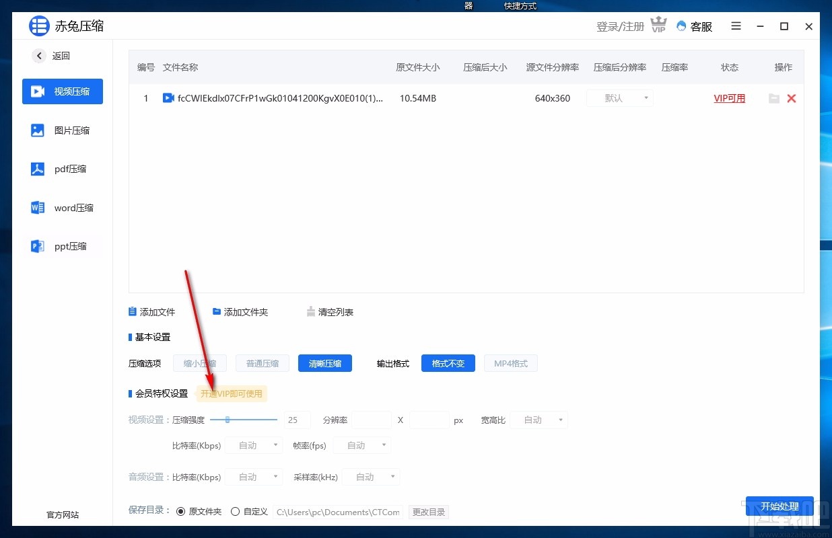
Task: Click the 添加文件 icon to add files
Action: pyautogui.click(x=133, y=311)
